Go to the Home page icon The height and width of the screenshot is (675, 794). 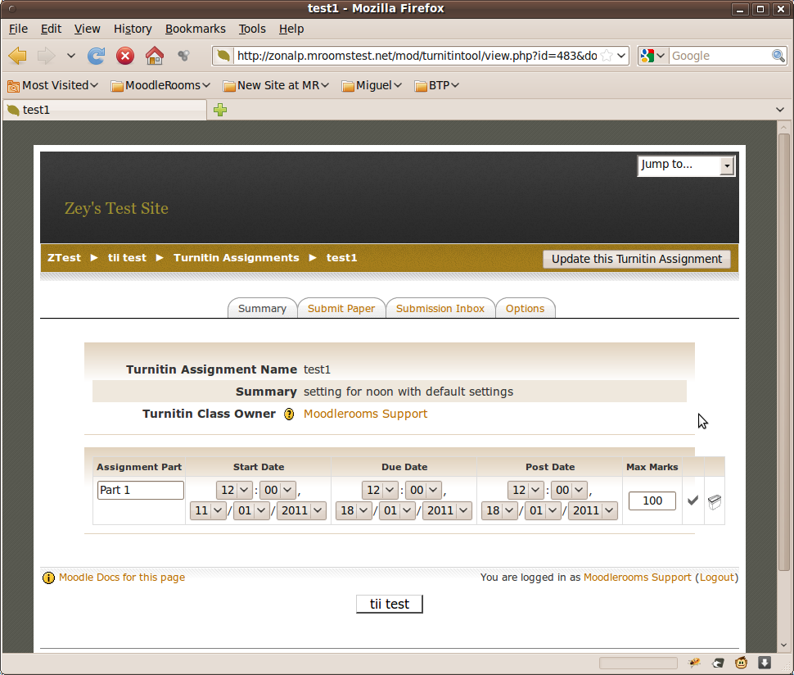(x=155, y=56)
